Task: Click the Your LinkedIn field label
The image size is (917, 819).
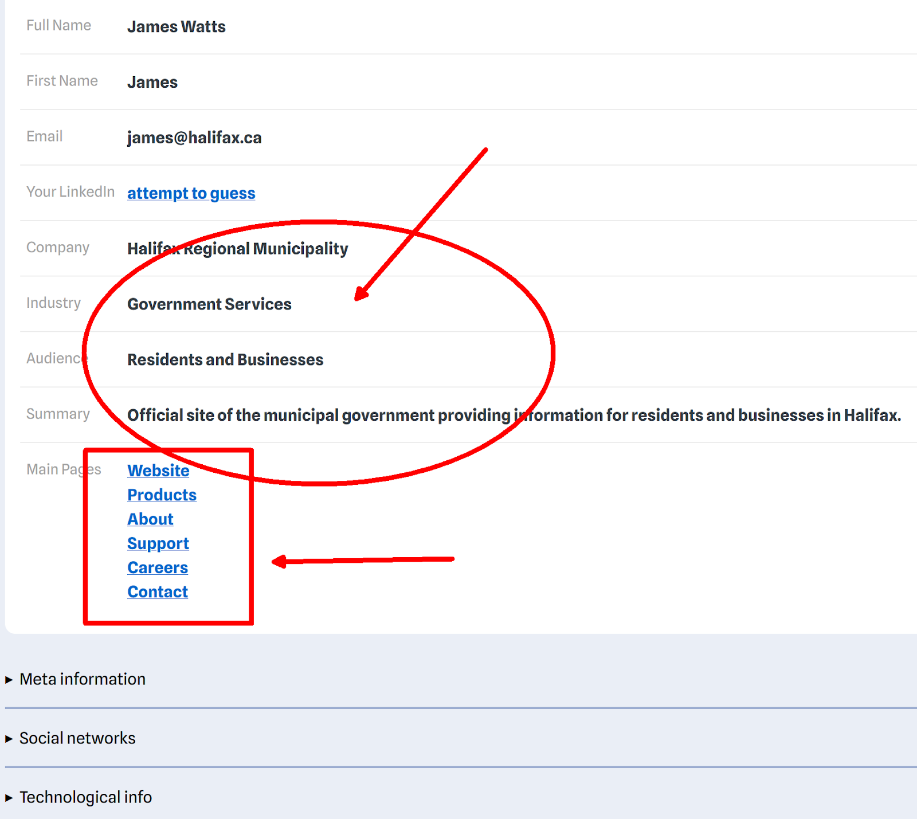Action: (70, 192)
